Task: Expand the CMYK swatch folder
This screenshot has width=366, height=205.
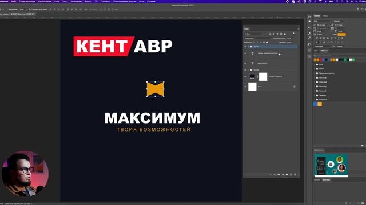Action: click(x=315, y=69)
